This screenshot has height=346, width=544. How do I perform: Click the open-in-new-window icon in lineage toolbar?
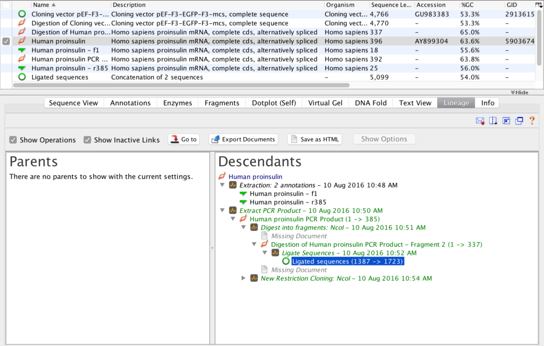(x=519, y=121)
